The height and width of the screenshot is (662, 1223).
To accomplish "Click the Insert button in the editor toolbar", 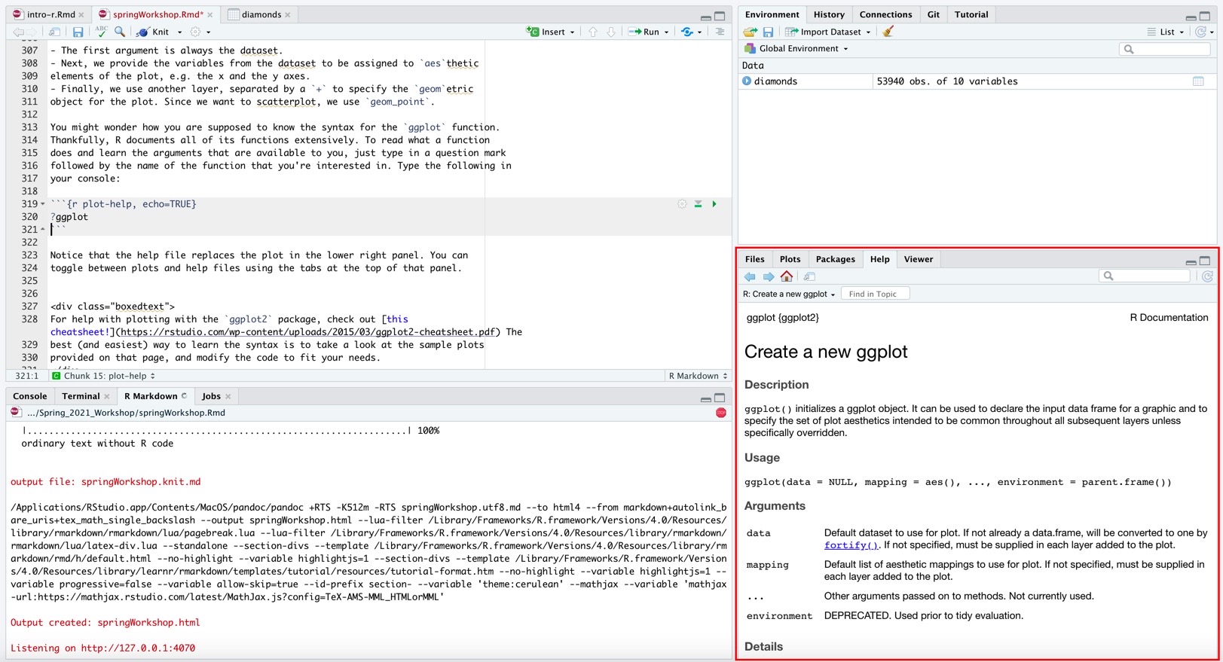I will 546,32.
